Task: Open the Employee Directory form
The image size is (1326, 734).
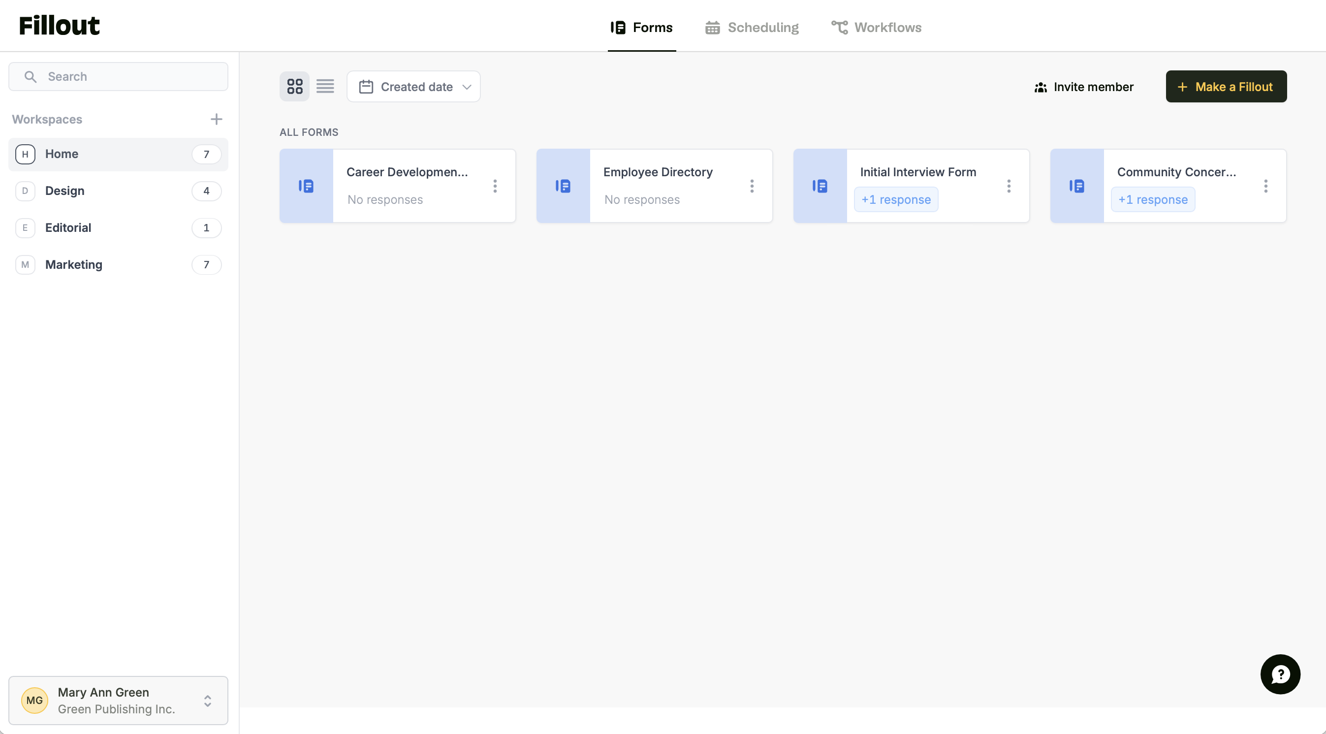Action: tap(654, 186)
